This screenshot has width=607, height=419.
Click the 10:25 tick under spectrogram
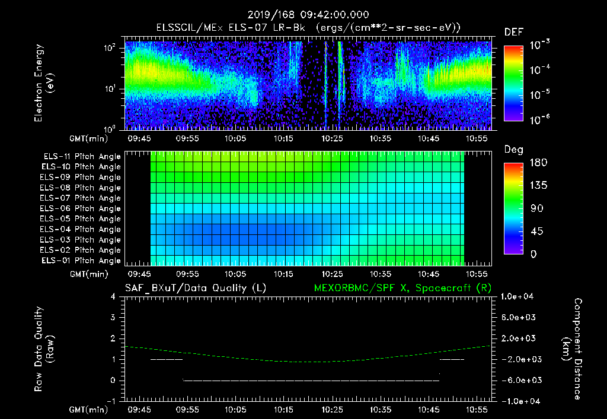[x=332, y=138]
